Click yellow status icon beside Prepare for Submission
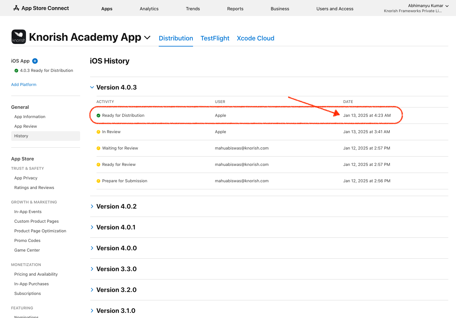 (98, 181)
